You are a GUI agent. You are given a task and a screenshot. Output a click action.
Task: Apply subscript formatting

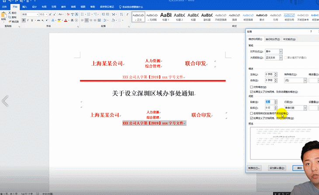[43, 21]
